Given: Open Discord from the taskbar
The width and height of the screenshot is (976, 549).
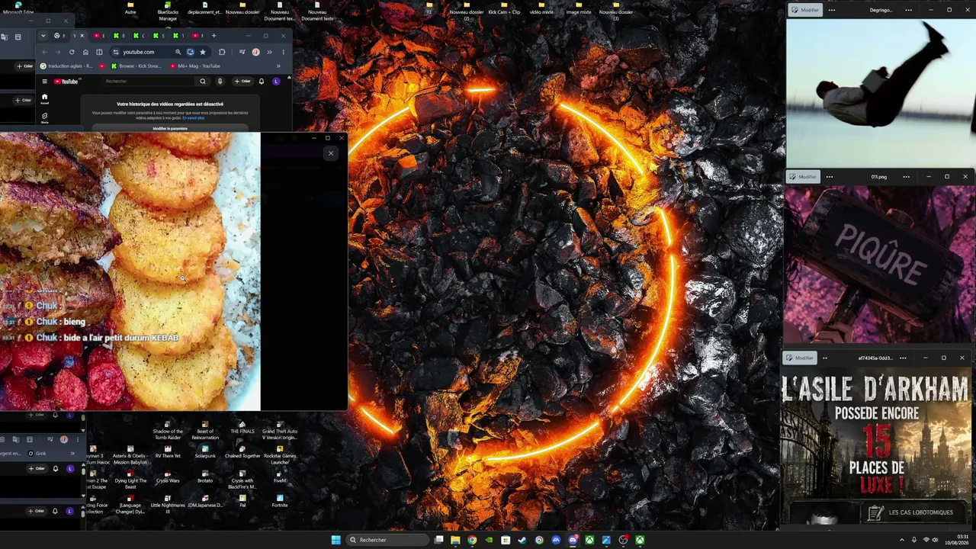Looking at the screenshot, I should [573, 540].
